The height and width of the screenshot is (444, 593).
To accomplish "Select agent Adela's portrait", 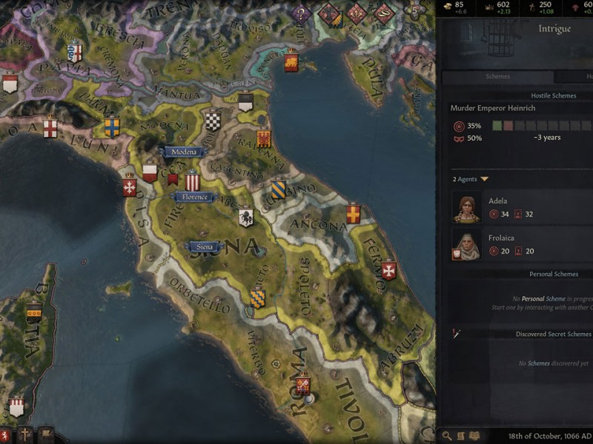I will (467, 207).
